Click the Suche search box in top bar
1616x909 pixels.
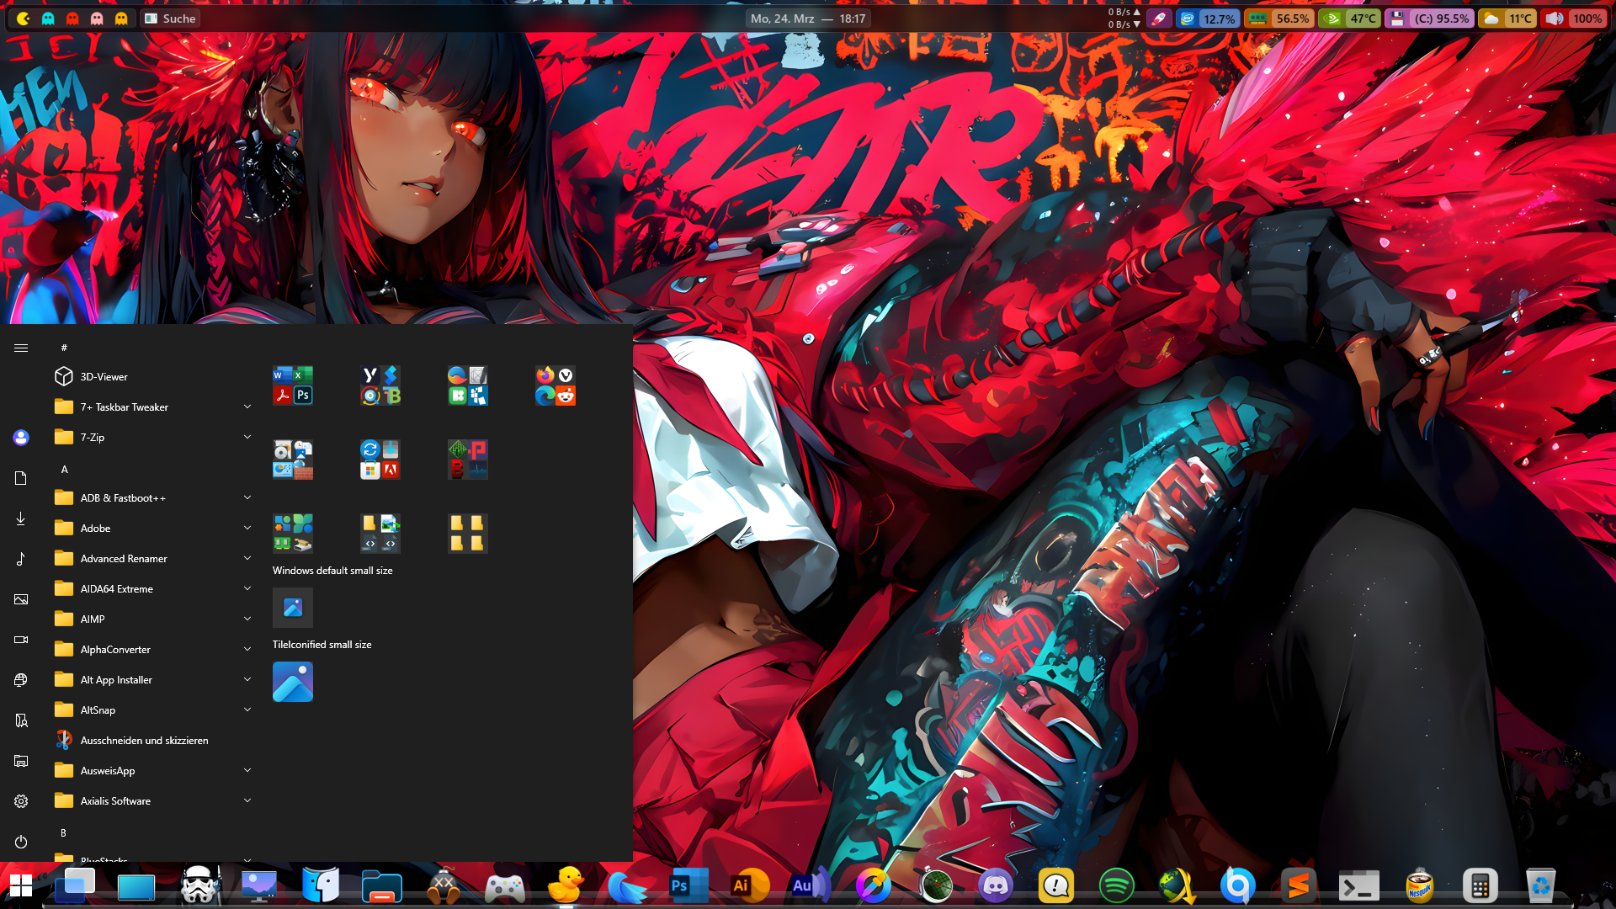click(x=170, y=19)
